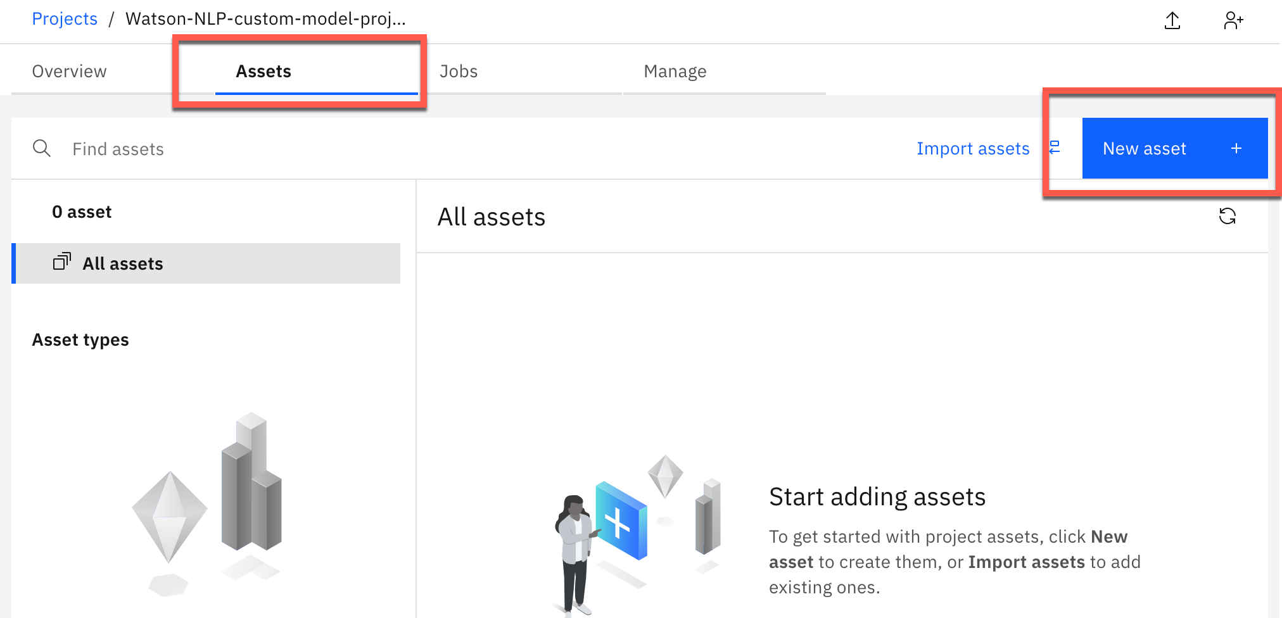Click inside the Find assets search field
The height and width of the screenshot is (618, 1282).
pos(190,148)
